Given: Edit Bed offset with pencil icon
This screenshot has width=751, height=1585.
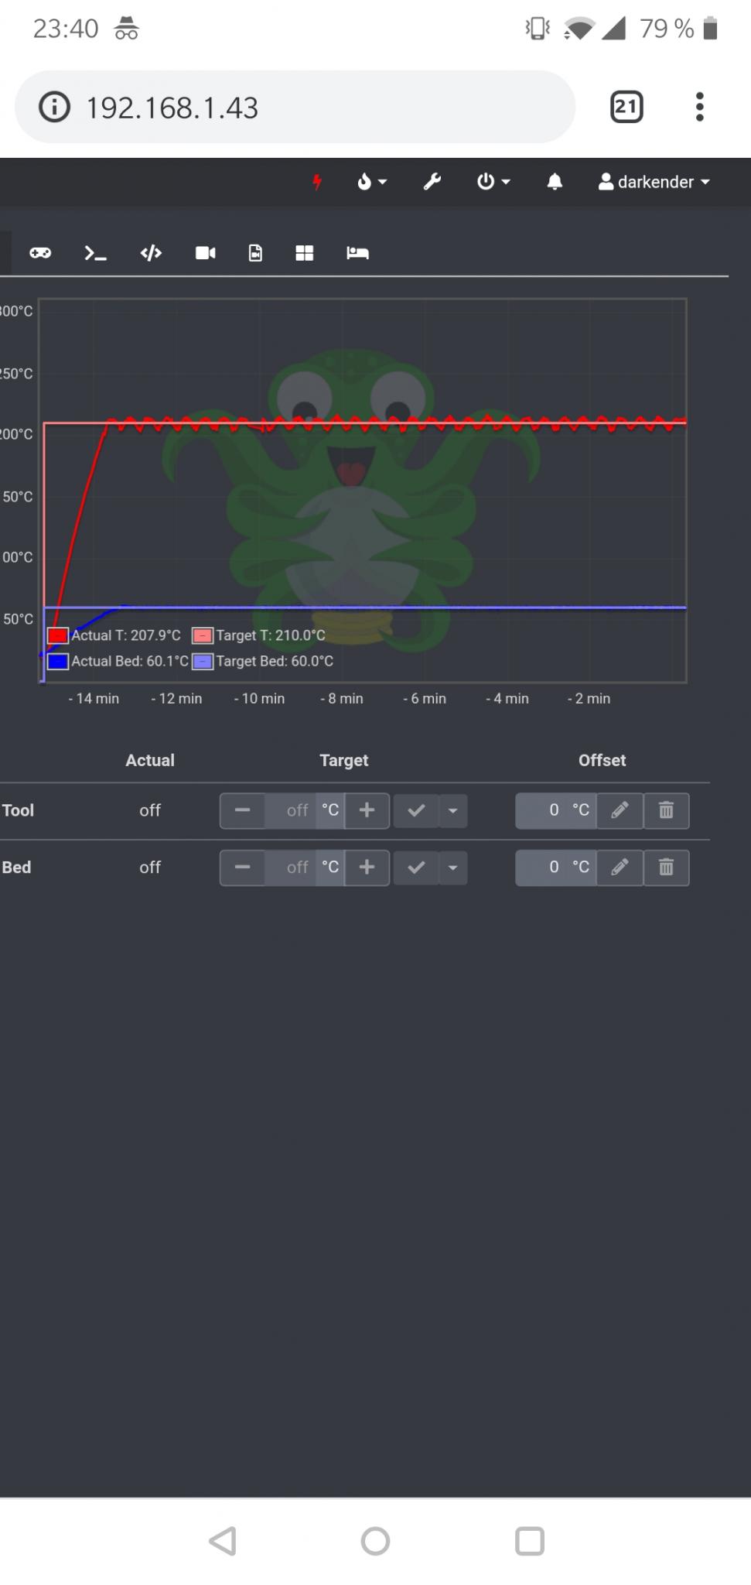Looking at the screenshot, I should point(620,868).
